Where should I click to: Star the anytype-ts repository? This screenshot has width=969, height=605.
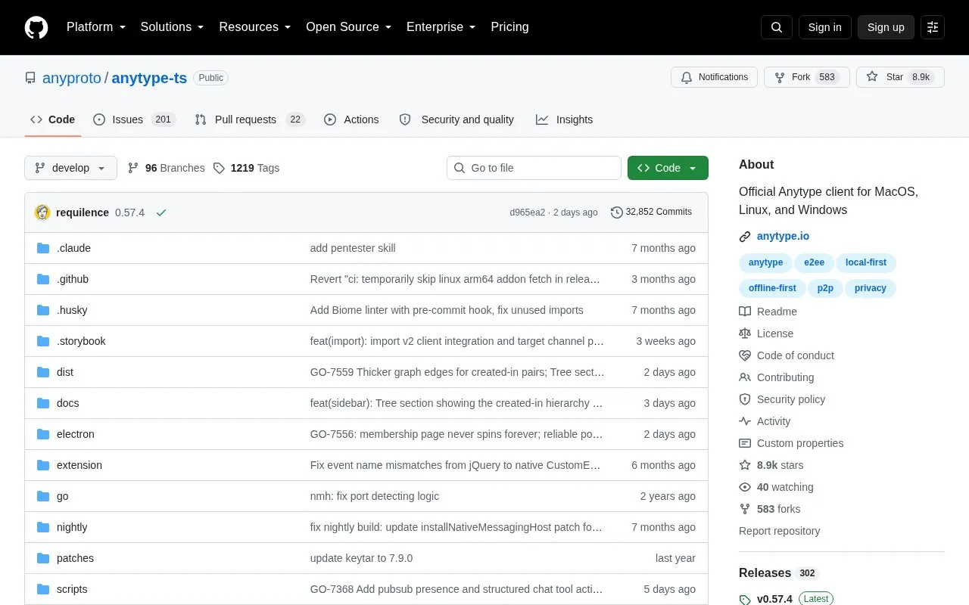click(x=900, y=77)
